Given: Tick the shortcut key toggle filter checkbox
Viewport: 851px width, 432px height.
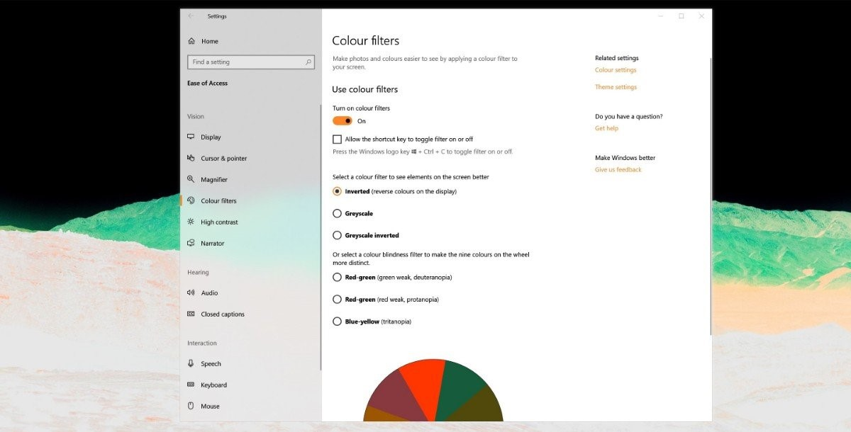Looking at the screenshot, I should click(337, 140).
